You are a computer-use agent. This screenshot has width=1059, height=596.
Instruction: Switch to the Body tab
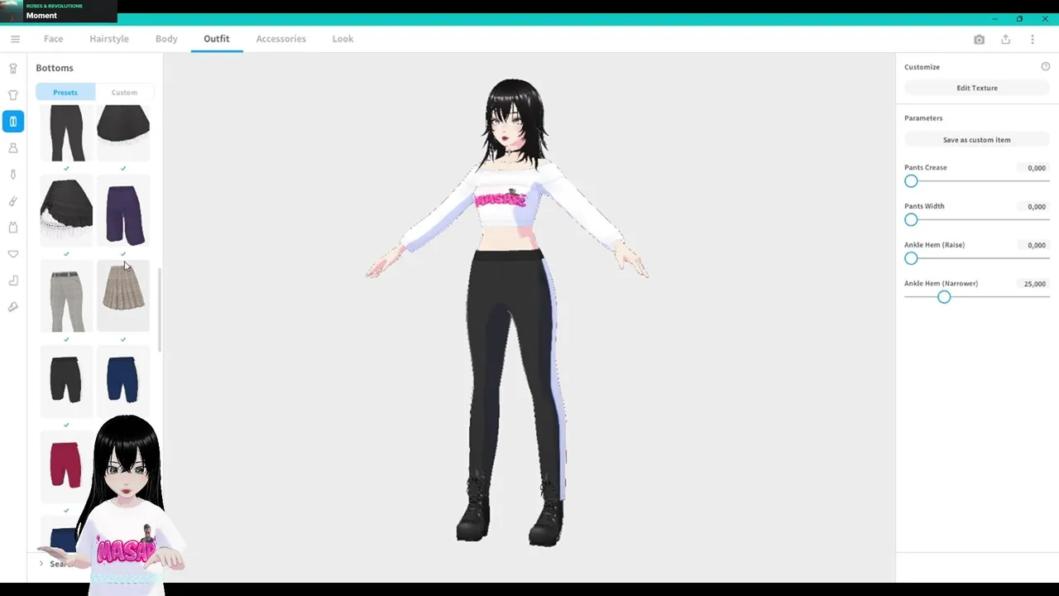(166, 39)
